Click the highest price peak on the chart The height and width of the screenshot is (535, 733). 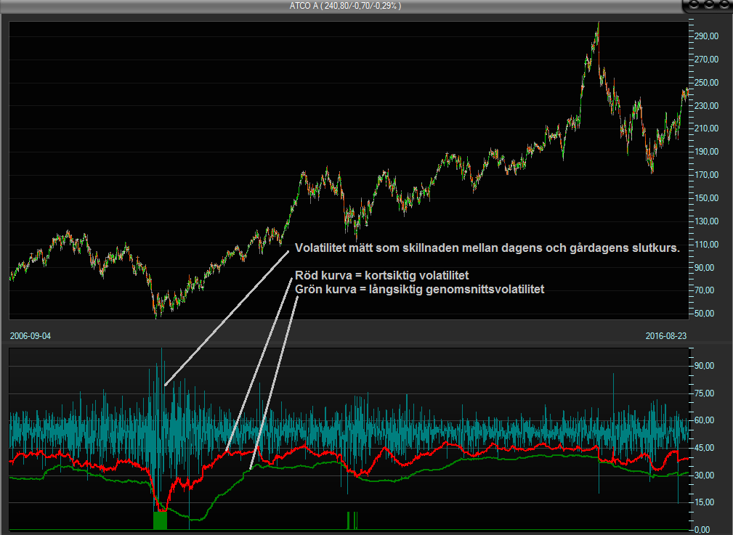click(x=598, y=24)
